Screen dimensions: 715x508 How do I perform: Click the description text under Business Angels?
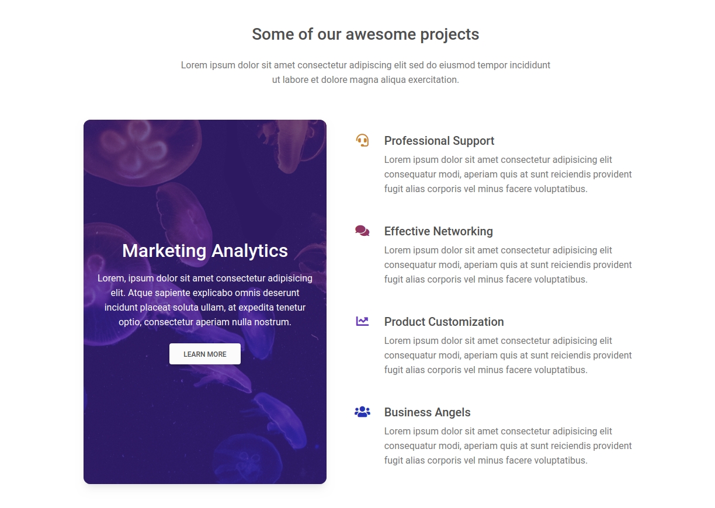point(508,446)
